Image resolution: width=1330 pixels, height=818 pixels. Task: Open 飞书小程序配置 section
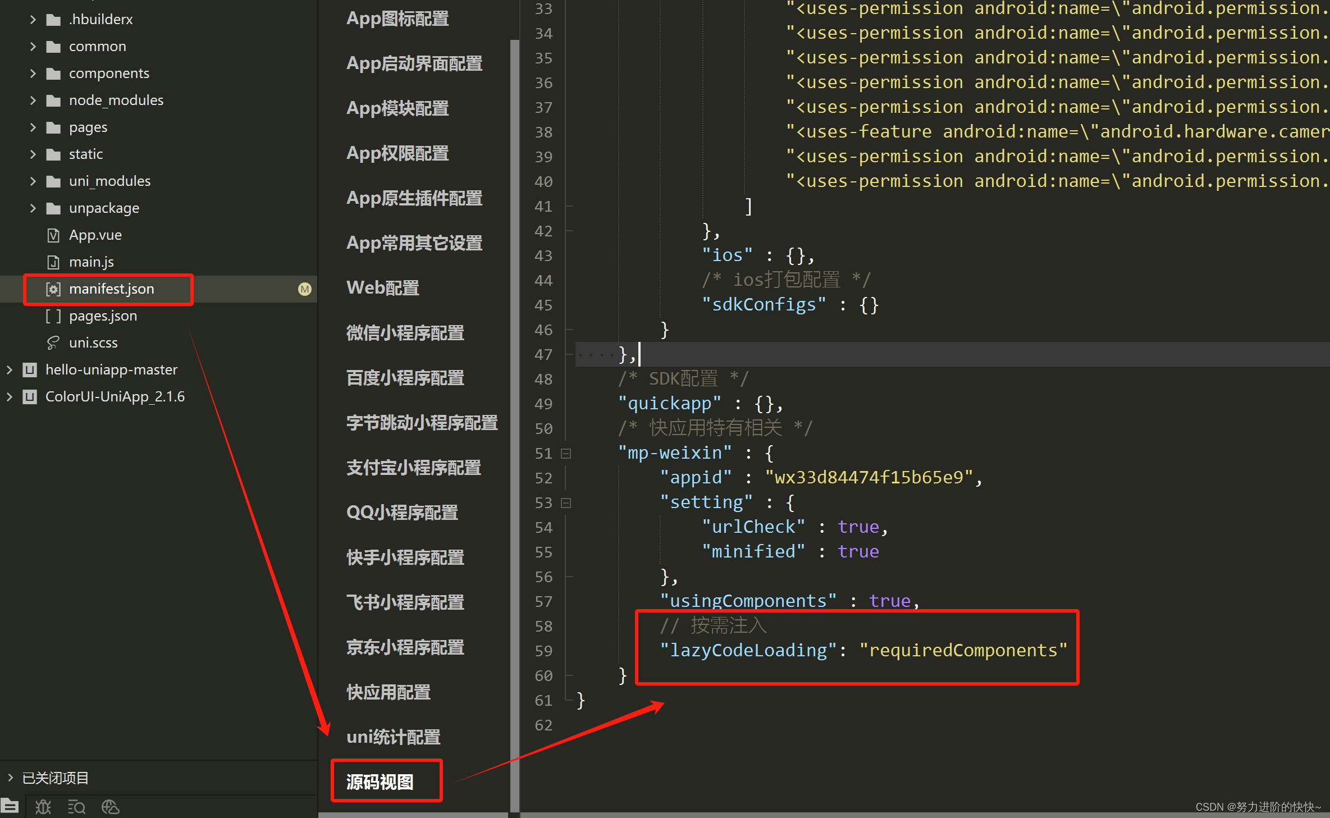tap(405, 602)
